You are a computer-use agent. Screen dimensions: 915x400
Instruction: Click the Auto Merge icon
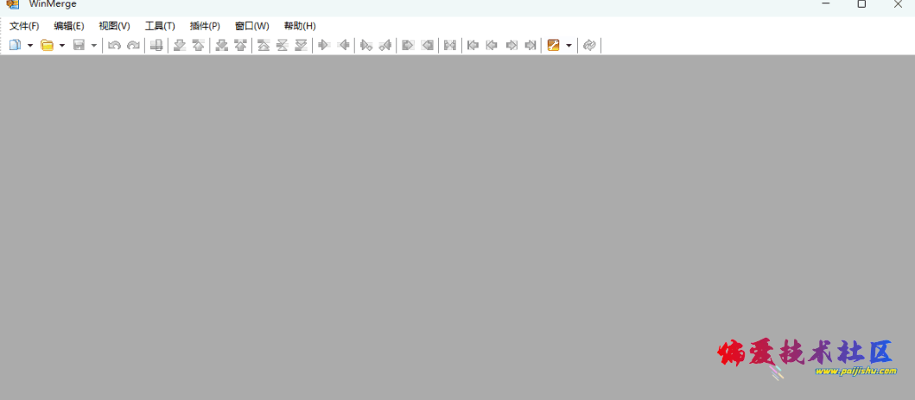(x=450, y=45)
